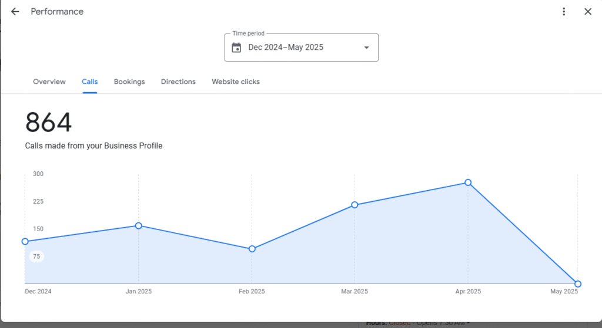Screen dimensions: 602x328
Task: Select the Jan 2025 chart data point
Action: click(139, 225)
